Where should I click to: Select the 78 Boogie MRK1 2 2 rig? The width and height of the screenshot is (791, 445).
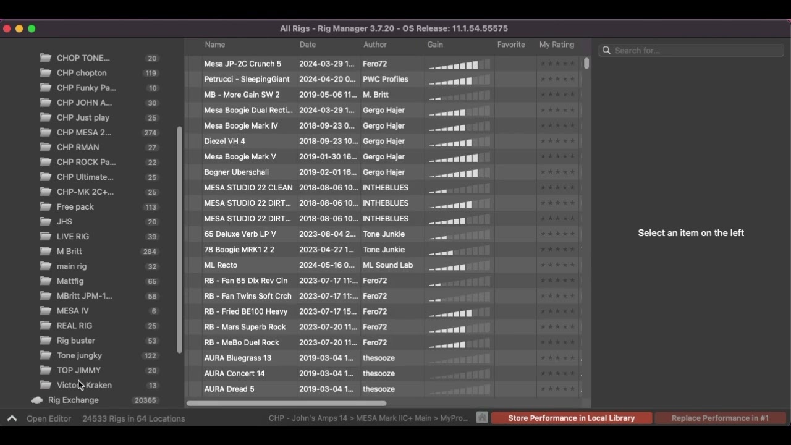[239, 250]
